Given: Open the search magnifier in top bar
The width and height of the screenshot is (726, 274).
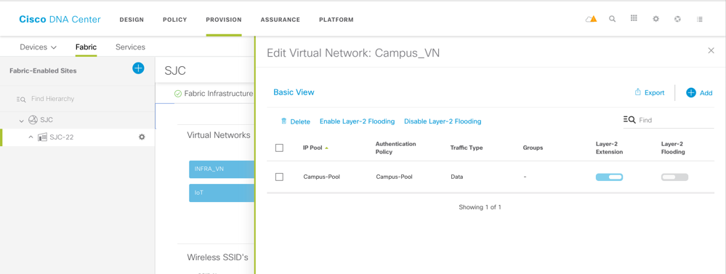Looking at the screenshot, I should pos(612,19).
